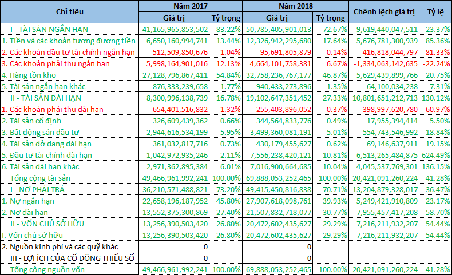
Task: Select value 36,210,571,488,821
Action: [175, 190]
